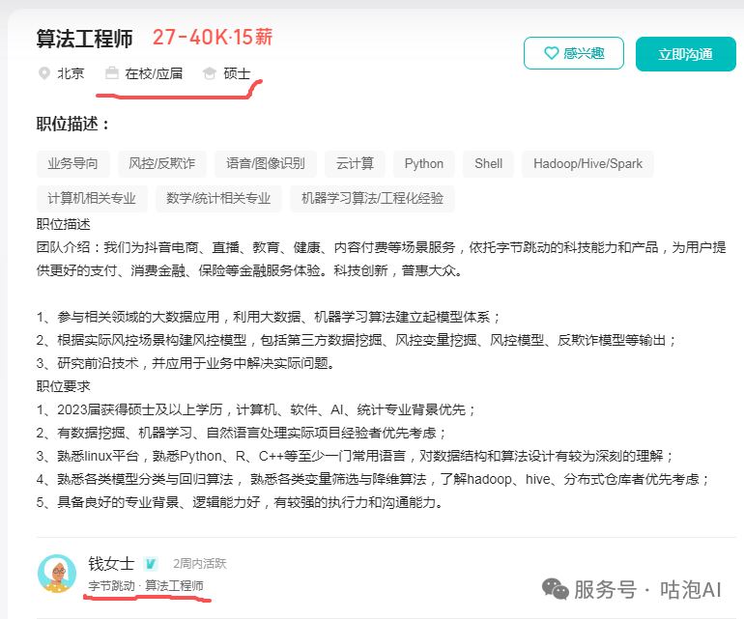The height and width of the screenshot is (619, 744).
Task: Select the 语音/图像识别 tag
Action: click(266, 163)
